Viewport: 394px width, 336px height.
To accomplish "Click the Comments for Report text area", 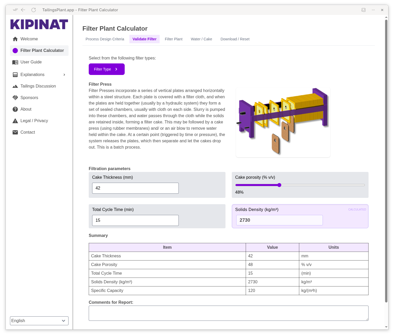I will click(228, 313).
